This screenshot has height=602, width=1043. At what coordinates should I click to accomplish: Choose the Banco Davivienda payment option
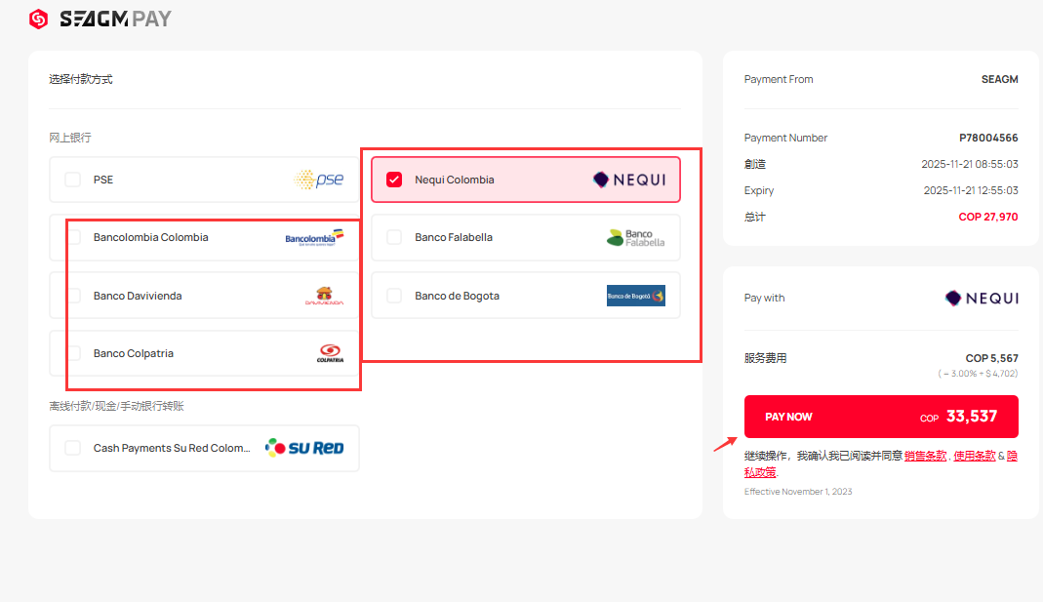click(x=138, y=296)
